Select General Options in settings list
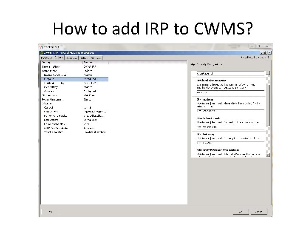This screenshot has height=230, width=306. point(74,67)
